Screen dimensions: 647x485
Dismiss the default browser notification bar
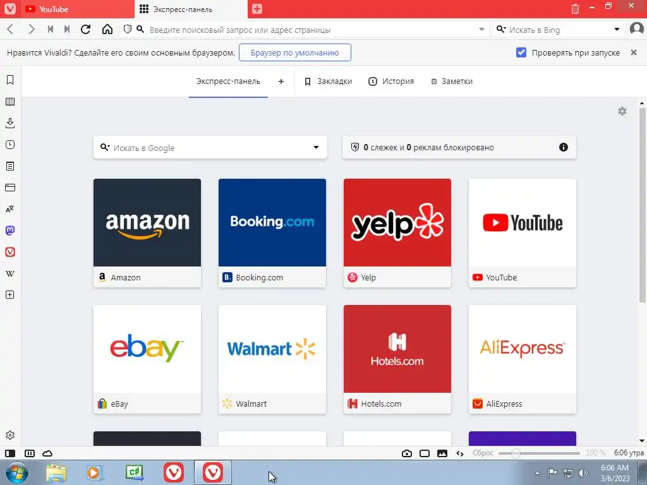[634, 52]
